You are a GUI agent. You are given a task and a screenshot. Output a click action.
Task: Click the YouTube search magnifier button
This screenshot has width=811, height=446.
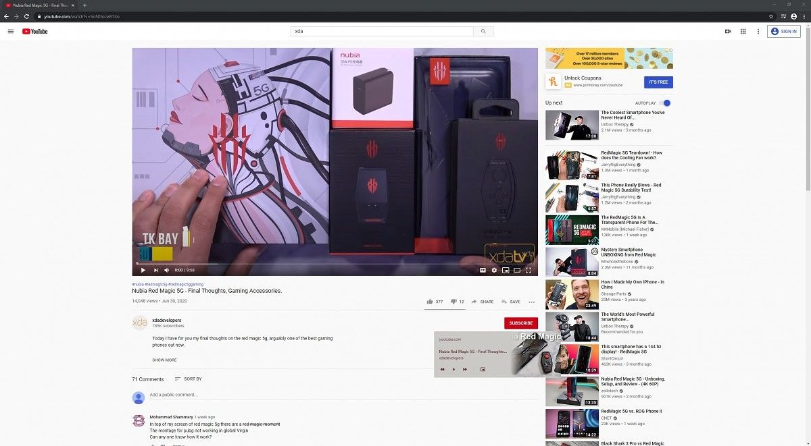(483, 31)
